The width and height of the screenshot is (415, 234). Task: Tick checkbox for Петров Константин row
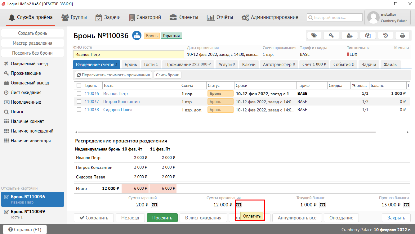(79, 101)
